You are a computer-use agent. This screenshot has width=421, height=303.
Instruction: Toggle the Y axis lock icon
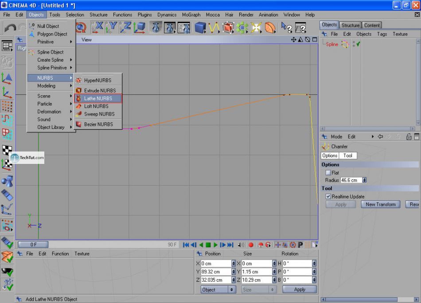(111, 27)
